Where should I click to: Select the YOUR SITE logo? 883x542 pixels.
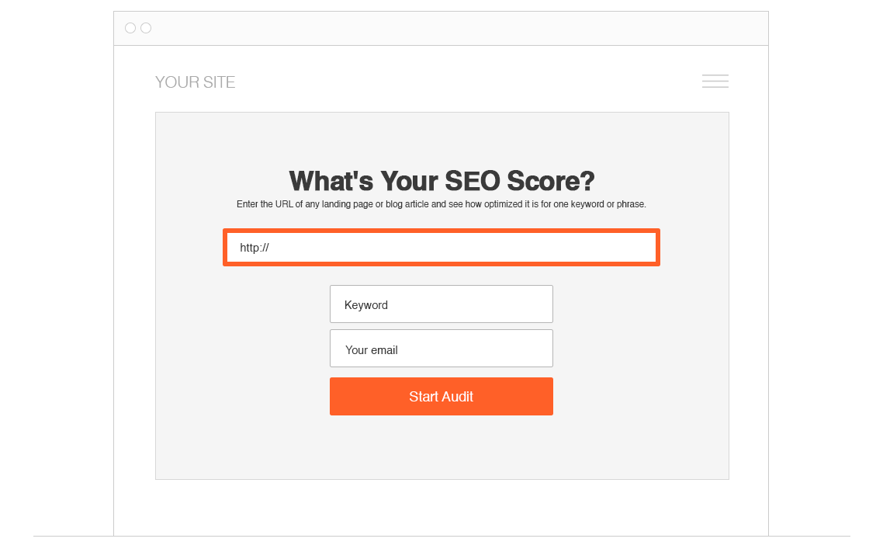[195, 82]
